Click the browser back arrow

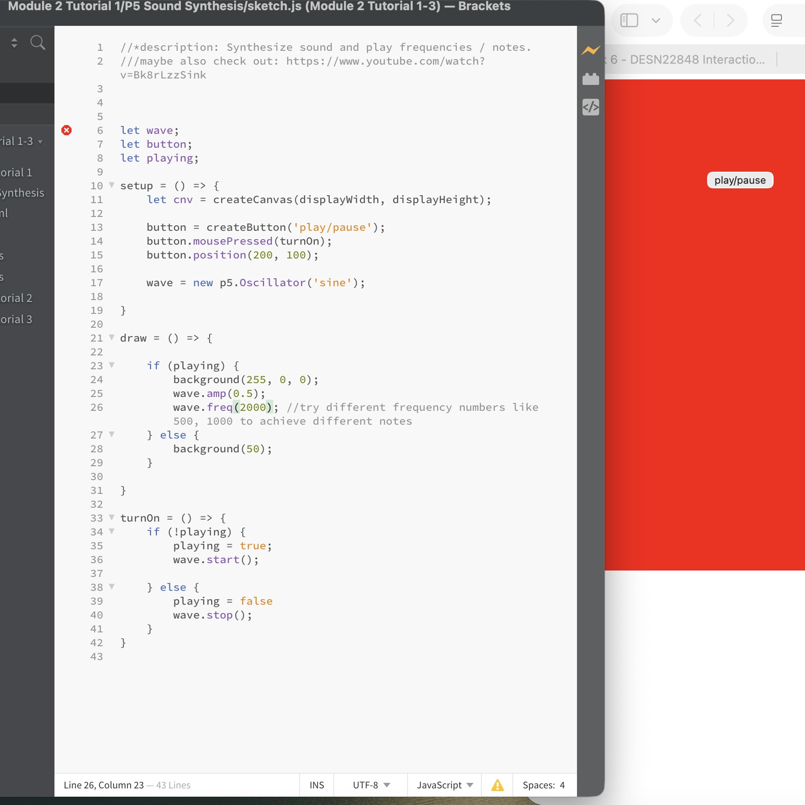coord(697,20)
